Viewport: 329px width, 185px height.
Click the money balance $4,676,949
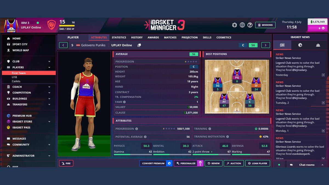click(x=317, y=22)
